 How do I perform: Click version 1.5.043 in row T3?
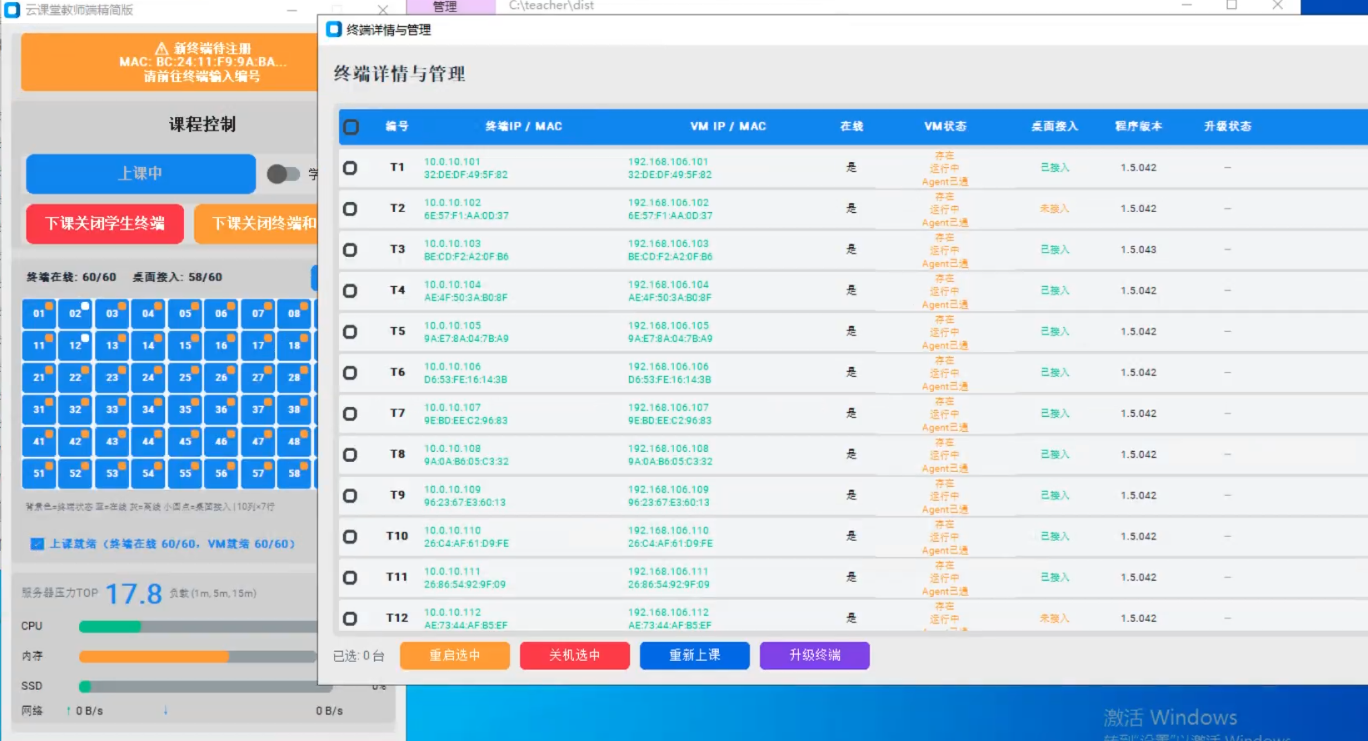tap(1138, 250)
